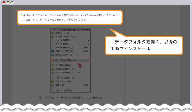This screenshot has height=112, width=192.
Task: Expand the チャートの組表示 submenu arrow
Action: (x=88, y=44)
